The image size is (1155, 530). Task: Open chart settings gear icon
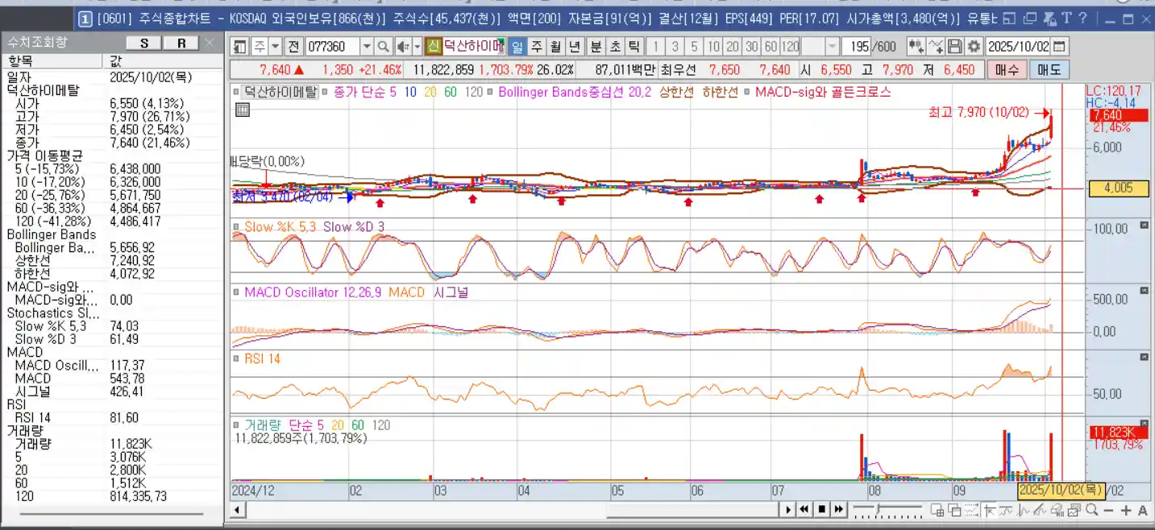click(974, 47)
